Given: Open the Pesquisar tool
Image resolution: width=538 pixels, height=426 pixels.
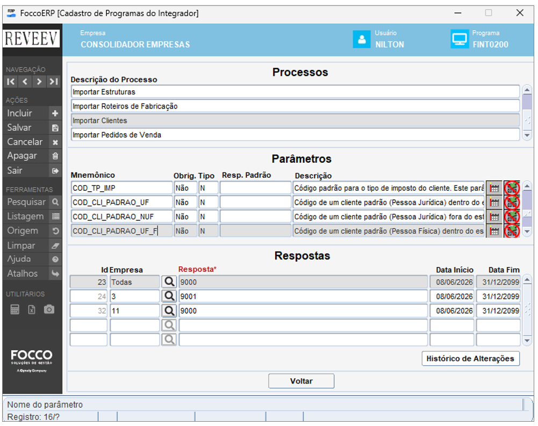Looking at the screenshot, I should pos(33,202).
